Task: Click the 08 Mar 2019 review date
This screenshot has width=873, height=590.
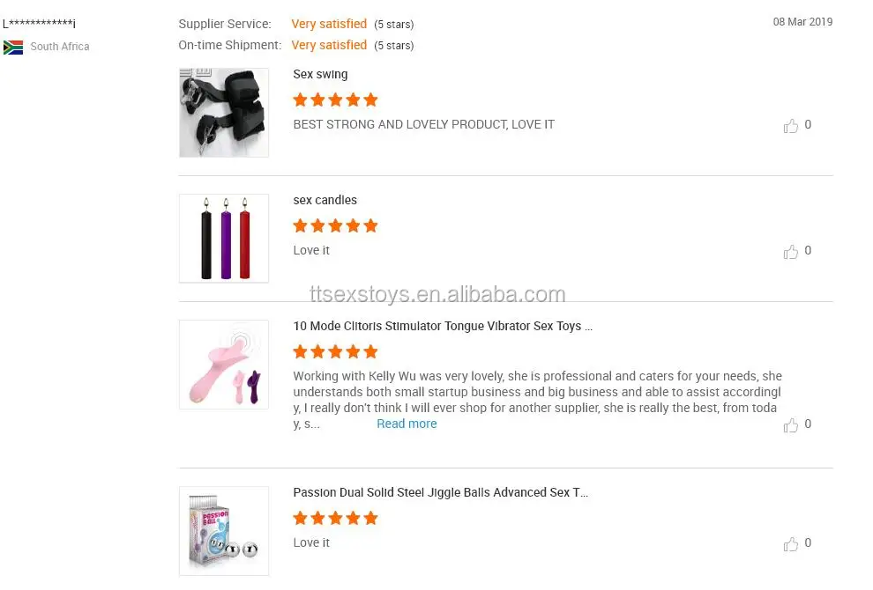Action: pos(802,22)
